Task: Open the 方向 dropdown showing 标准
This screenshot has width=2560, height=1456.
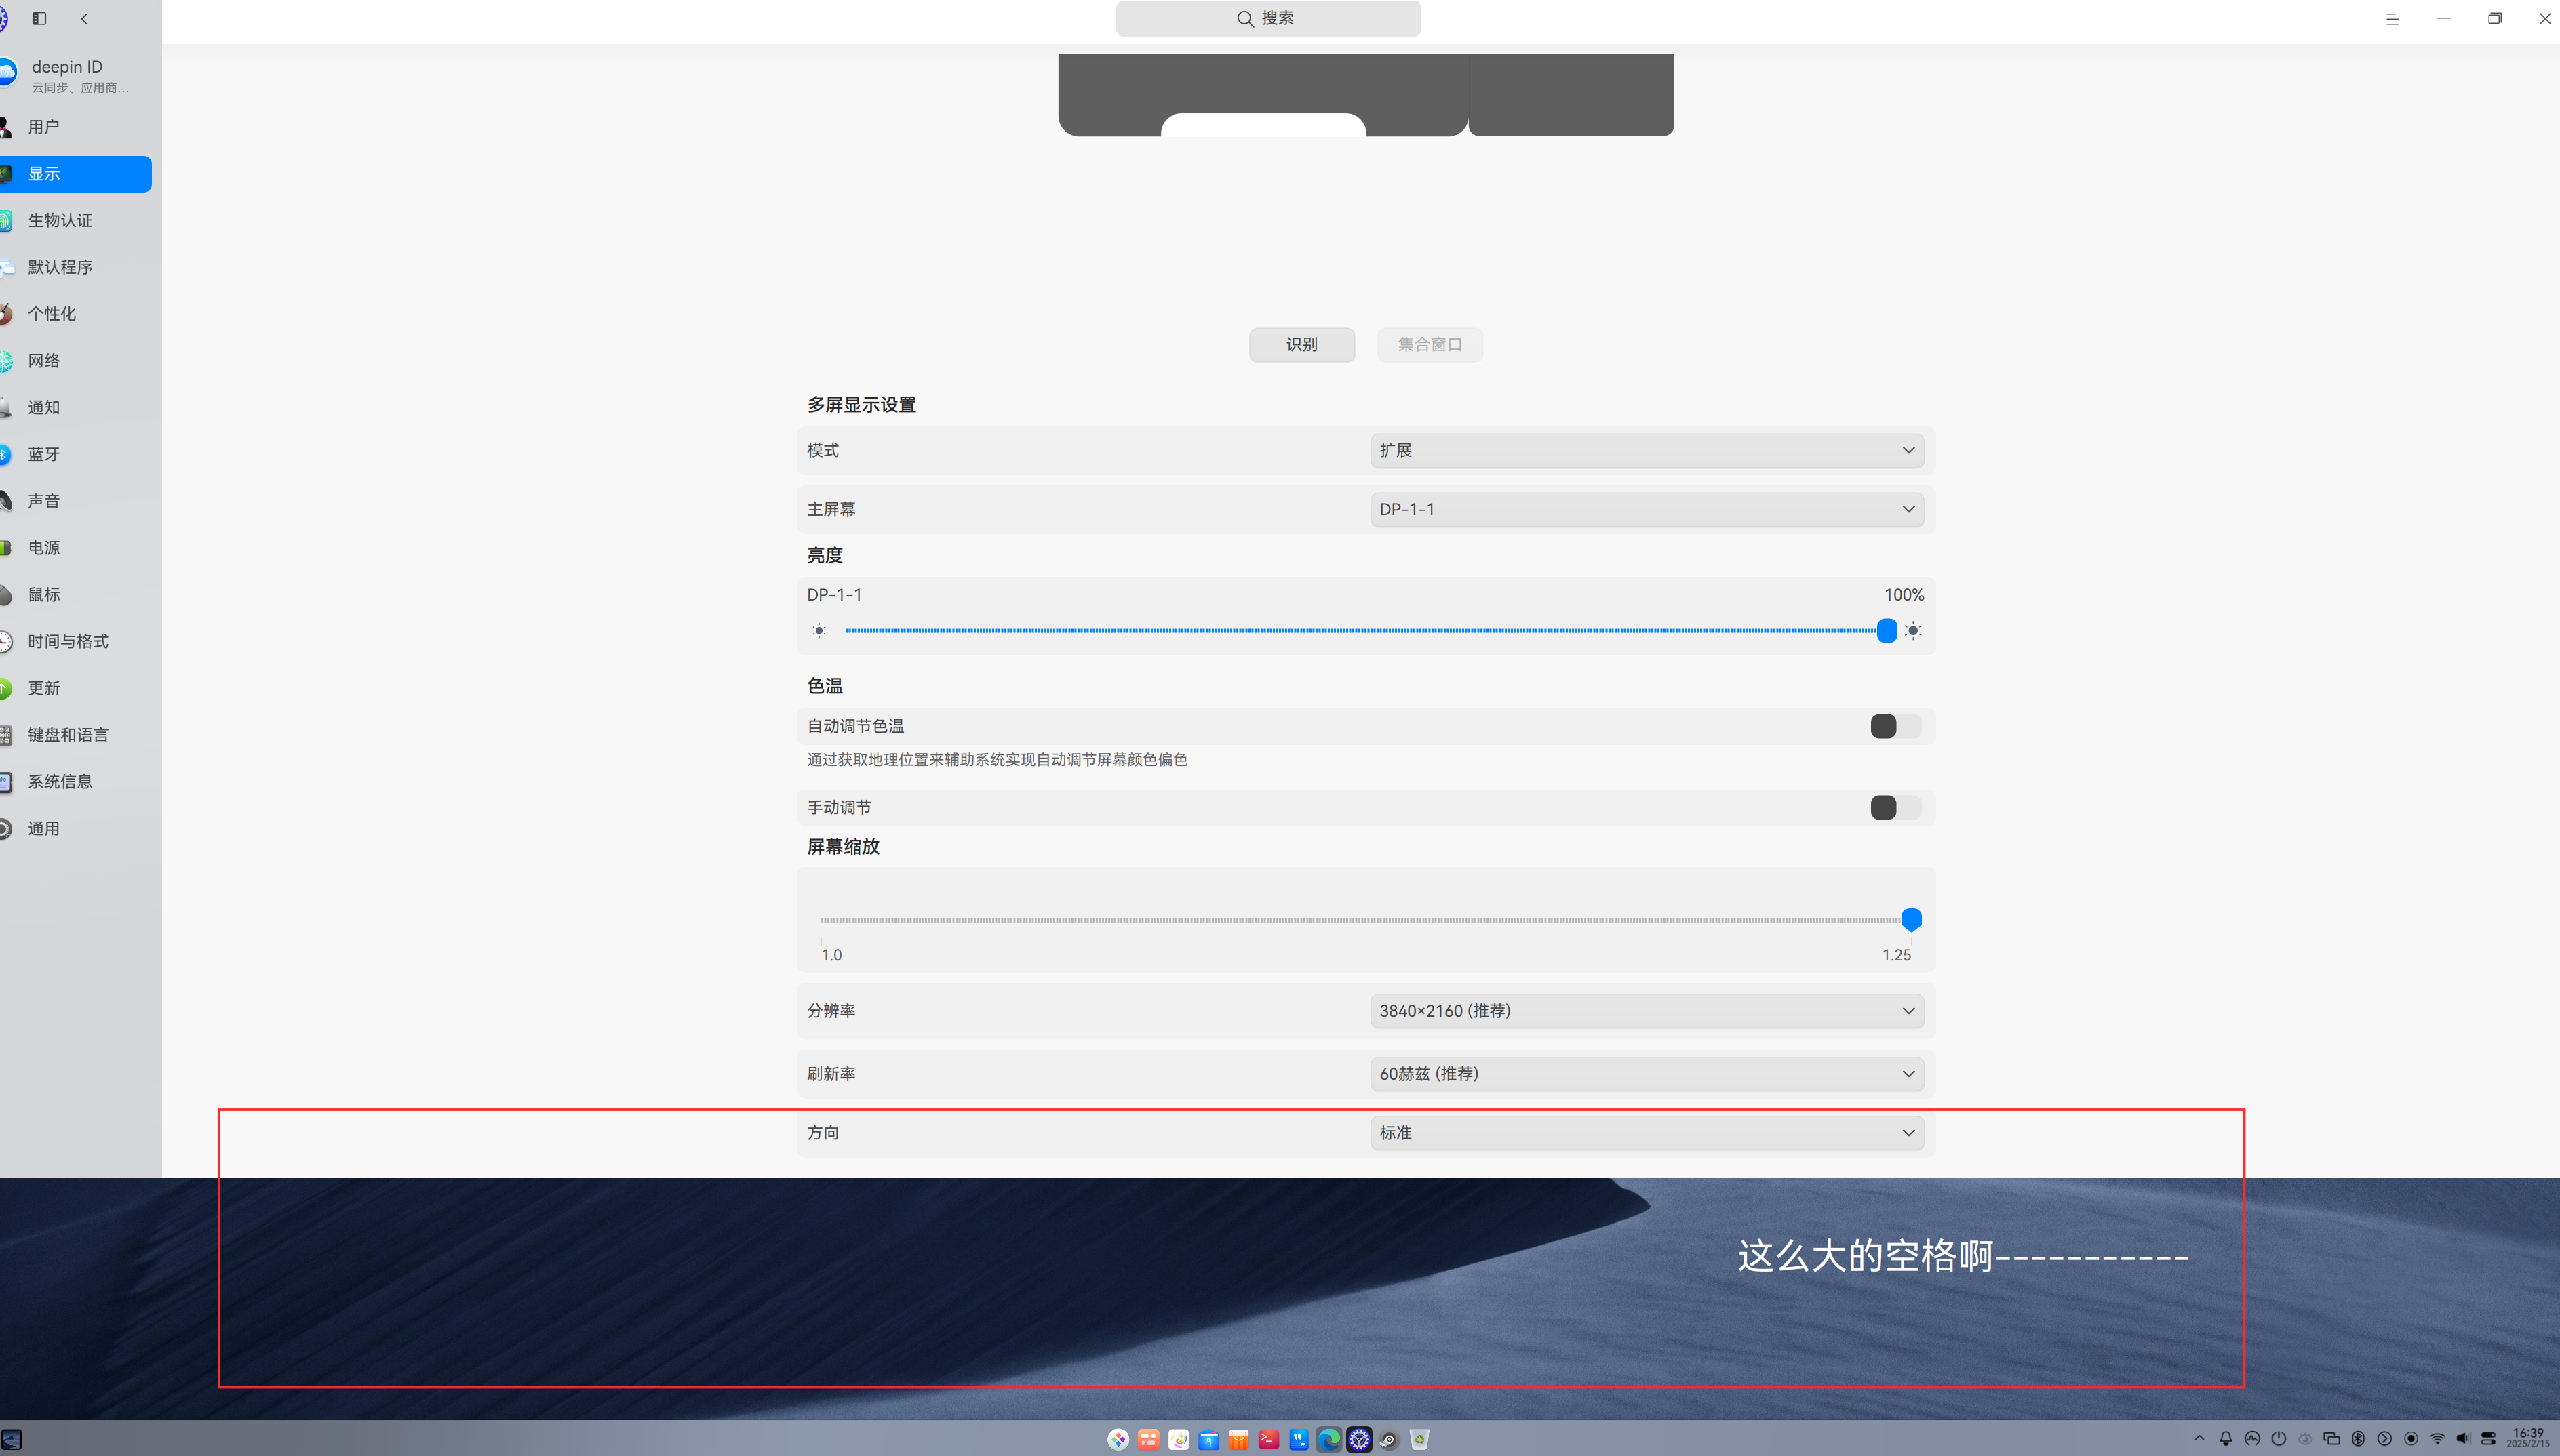Action: pos(1647,1133)
